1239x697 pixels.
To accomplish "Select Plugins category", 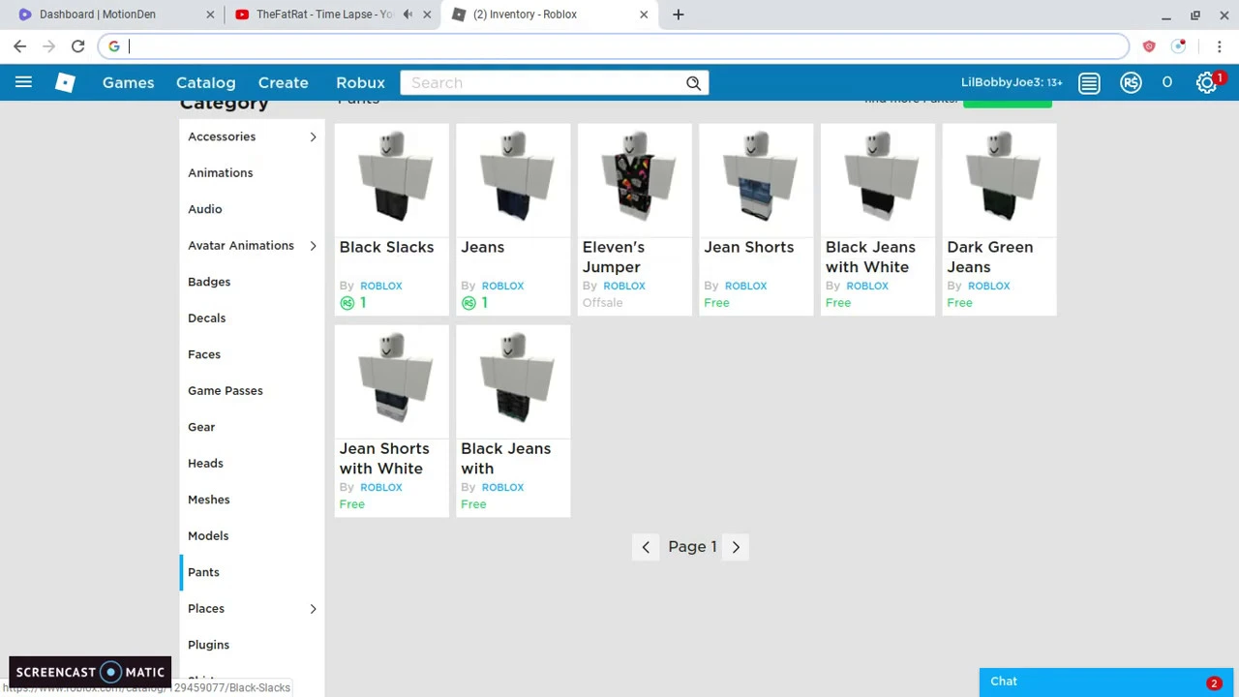I will coord(208,645).
